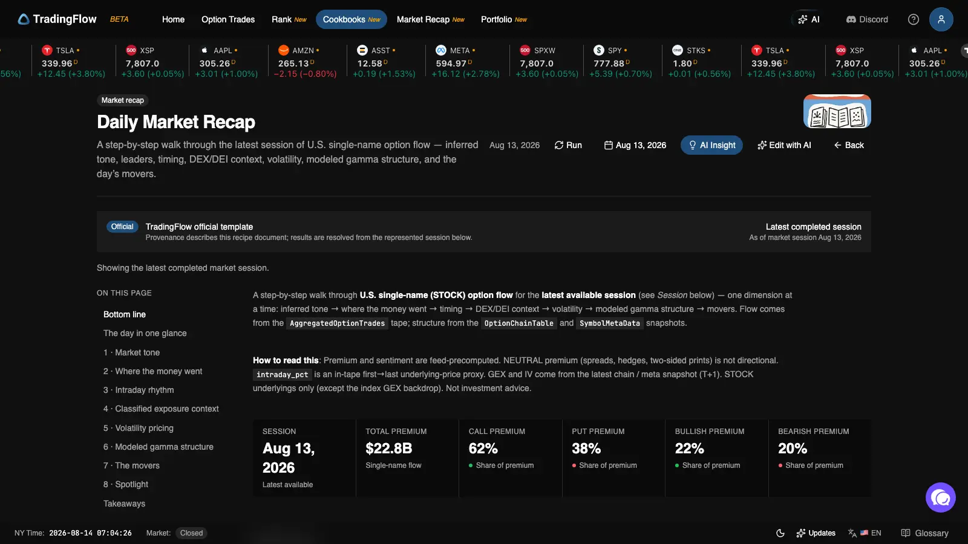Open the Aug 13, 2026 date picker
Image resolution: width=968 pixels, height=544 pixels.
click(635, 145)
